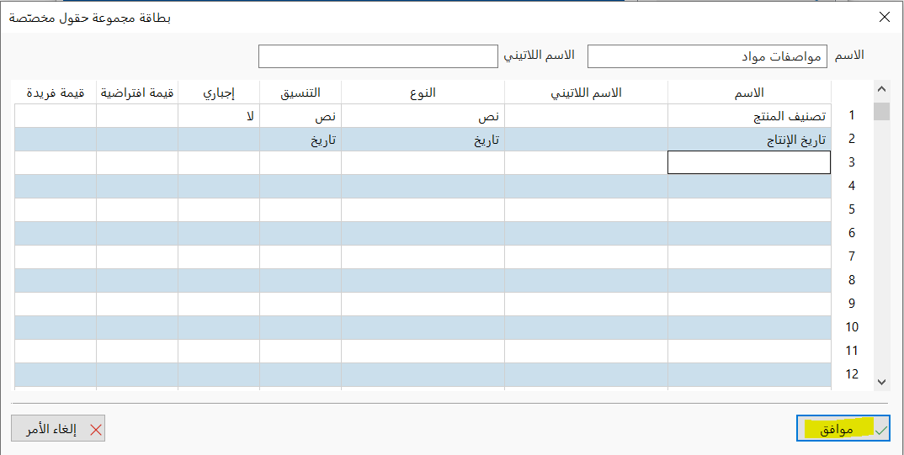Click the قيمة افتراضية column header
The image size is (904, 455).
137,93
